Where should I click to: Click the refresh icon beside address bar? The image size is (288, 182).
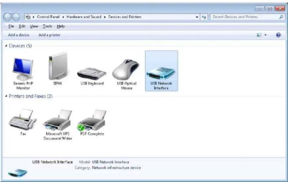coord(204,17)
